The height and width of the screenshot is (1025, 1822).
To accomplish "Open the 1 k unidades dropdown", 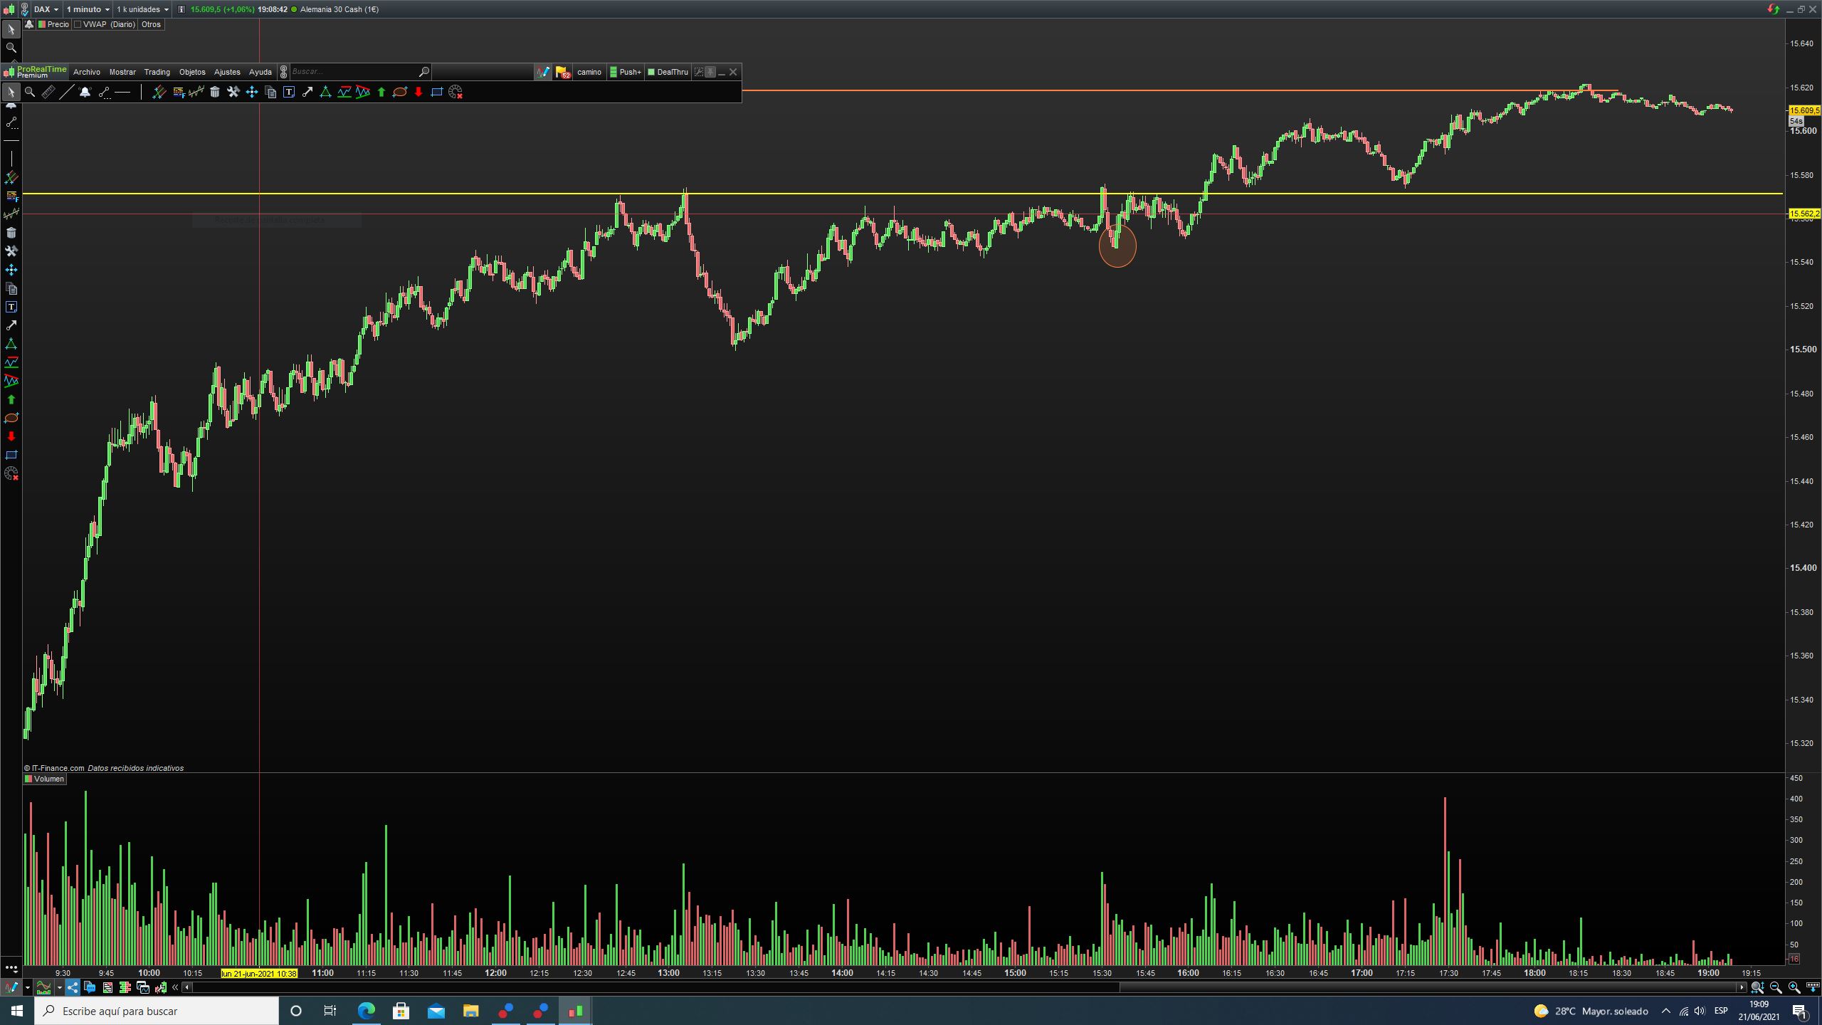I will (142, 9).
